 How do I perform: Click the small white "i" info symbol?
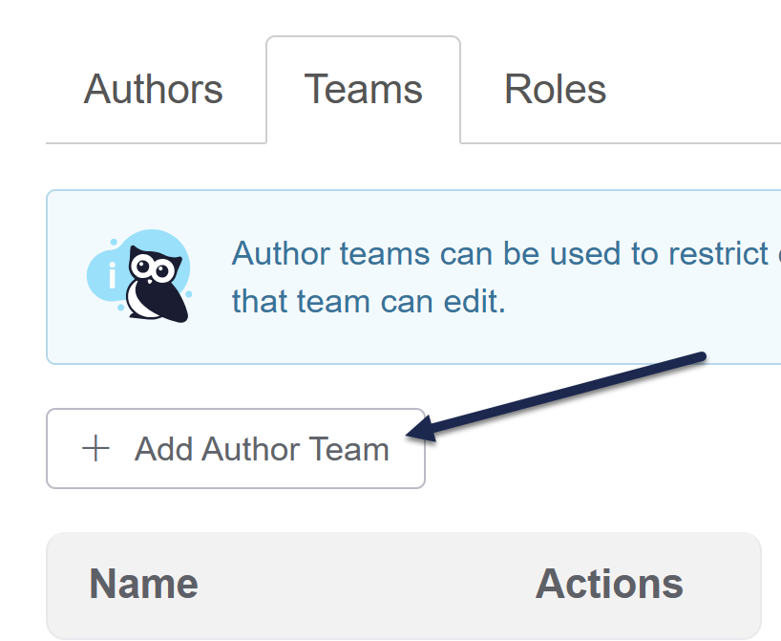click(x=112, y=276)
